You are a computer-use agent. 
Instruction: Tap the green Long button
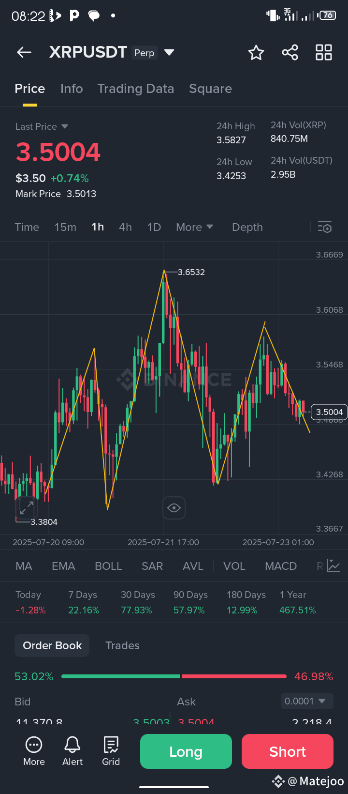point(186,751)
